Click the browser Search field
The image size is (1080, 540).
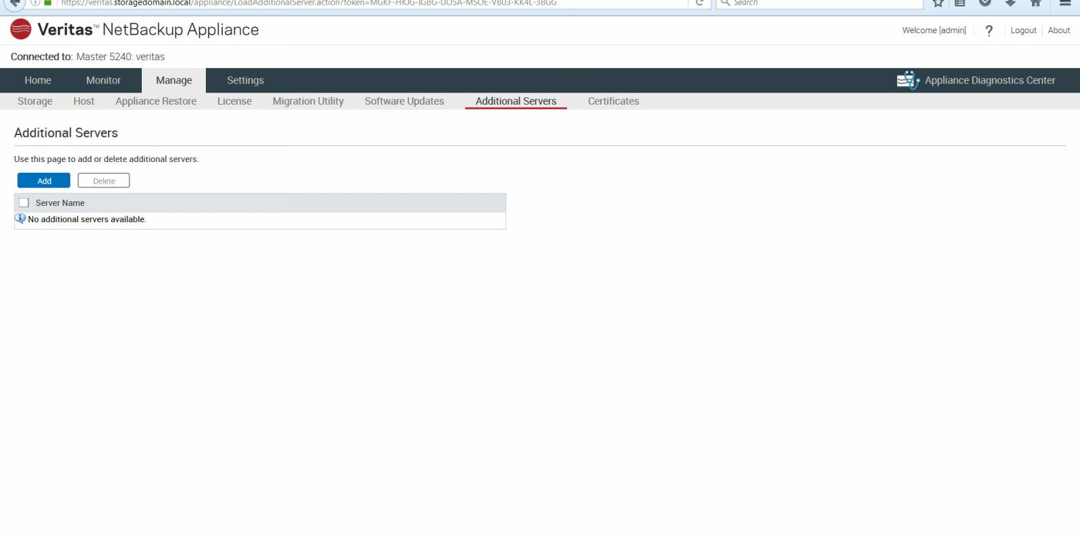point(819,3)
